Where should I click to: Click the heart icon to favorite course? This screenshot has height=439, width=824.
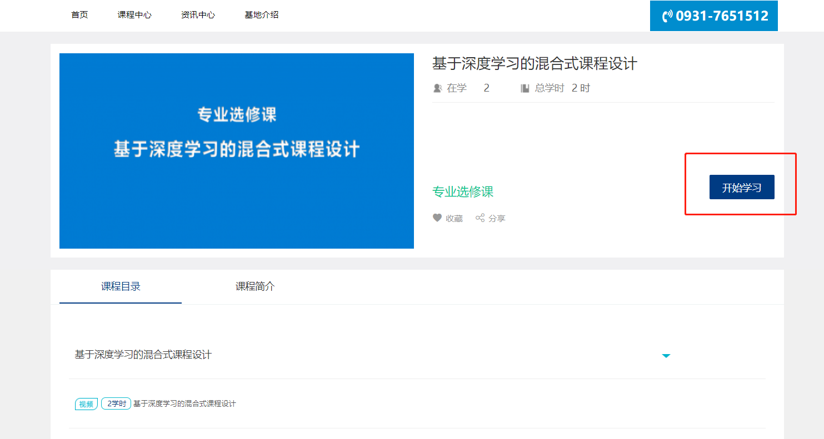point(437,218)
